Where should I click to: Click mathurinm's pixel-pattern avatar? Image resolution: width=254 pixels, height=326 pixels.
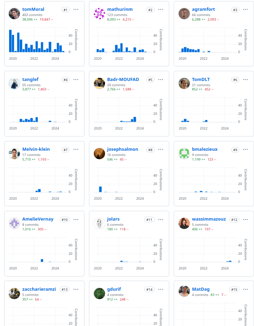[99, 14]
